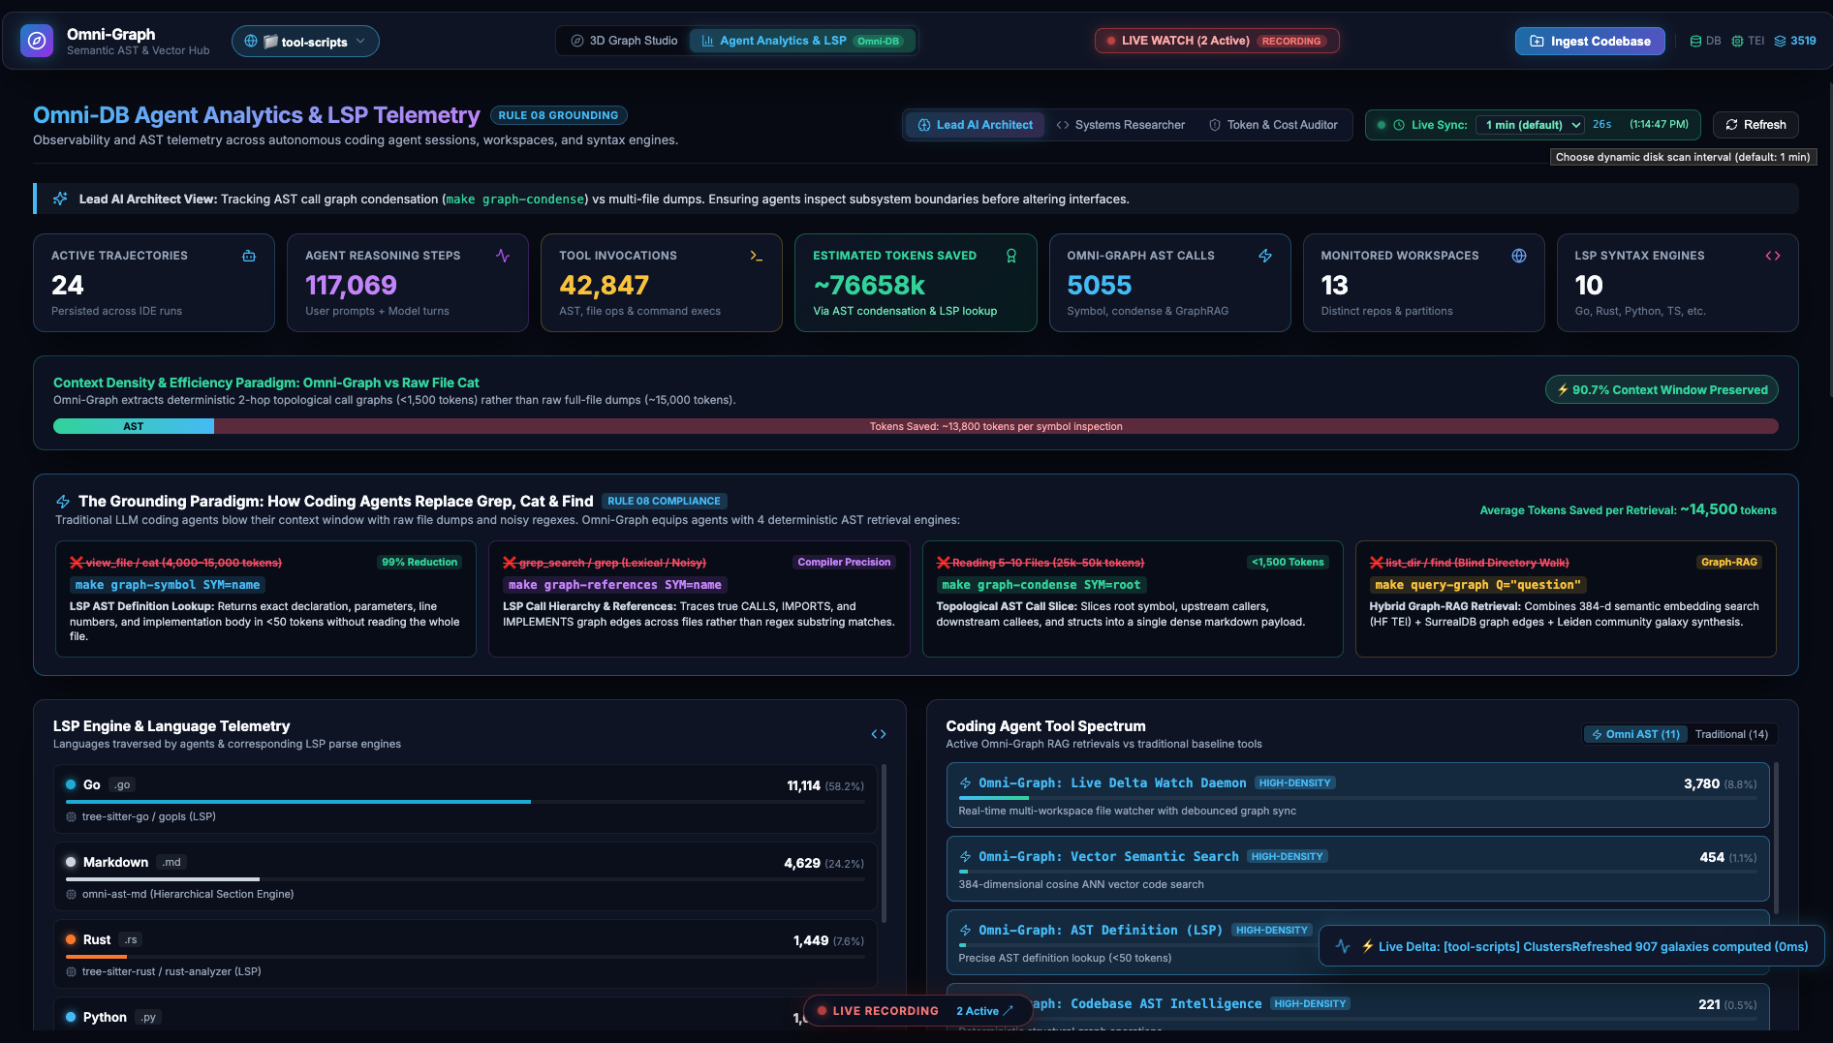
Task: Click the pulse icon on Agent Reasoning Steps card
Action: (503, 256)
